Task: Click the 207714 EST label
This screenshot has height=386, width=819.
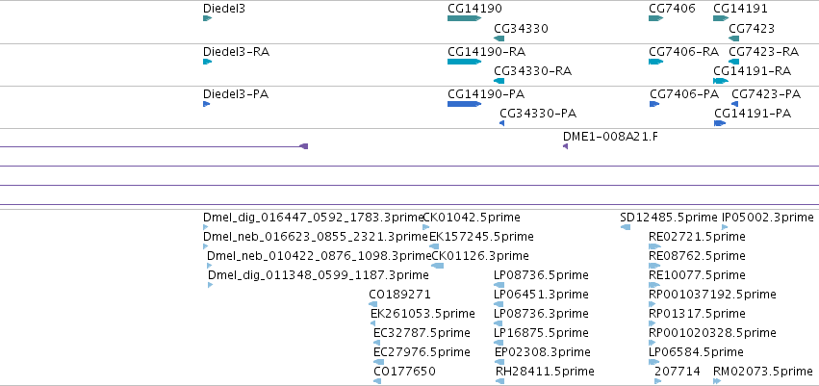Action: click(677, 372)
